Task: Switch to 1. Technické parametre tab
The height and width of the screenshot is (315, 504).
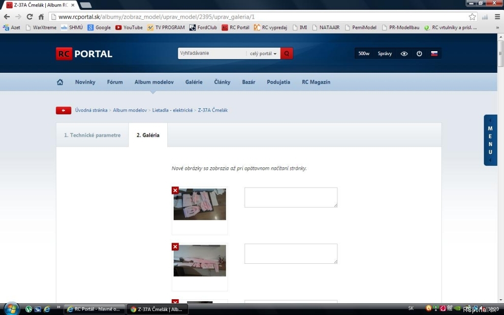Action: coord(92,135)
